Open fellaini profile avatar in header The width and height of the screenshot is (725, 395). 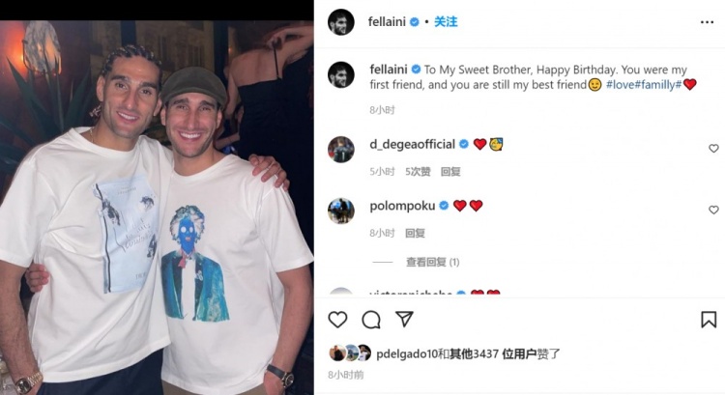341,21
